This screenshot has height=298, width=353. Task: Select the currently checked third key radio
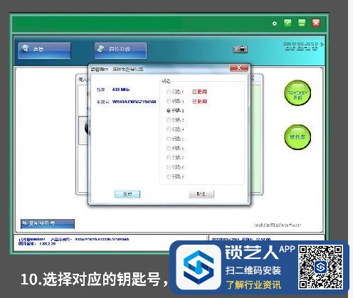(x=169, y=110)
